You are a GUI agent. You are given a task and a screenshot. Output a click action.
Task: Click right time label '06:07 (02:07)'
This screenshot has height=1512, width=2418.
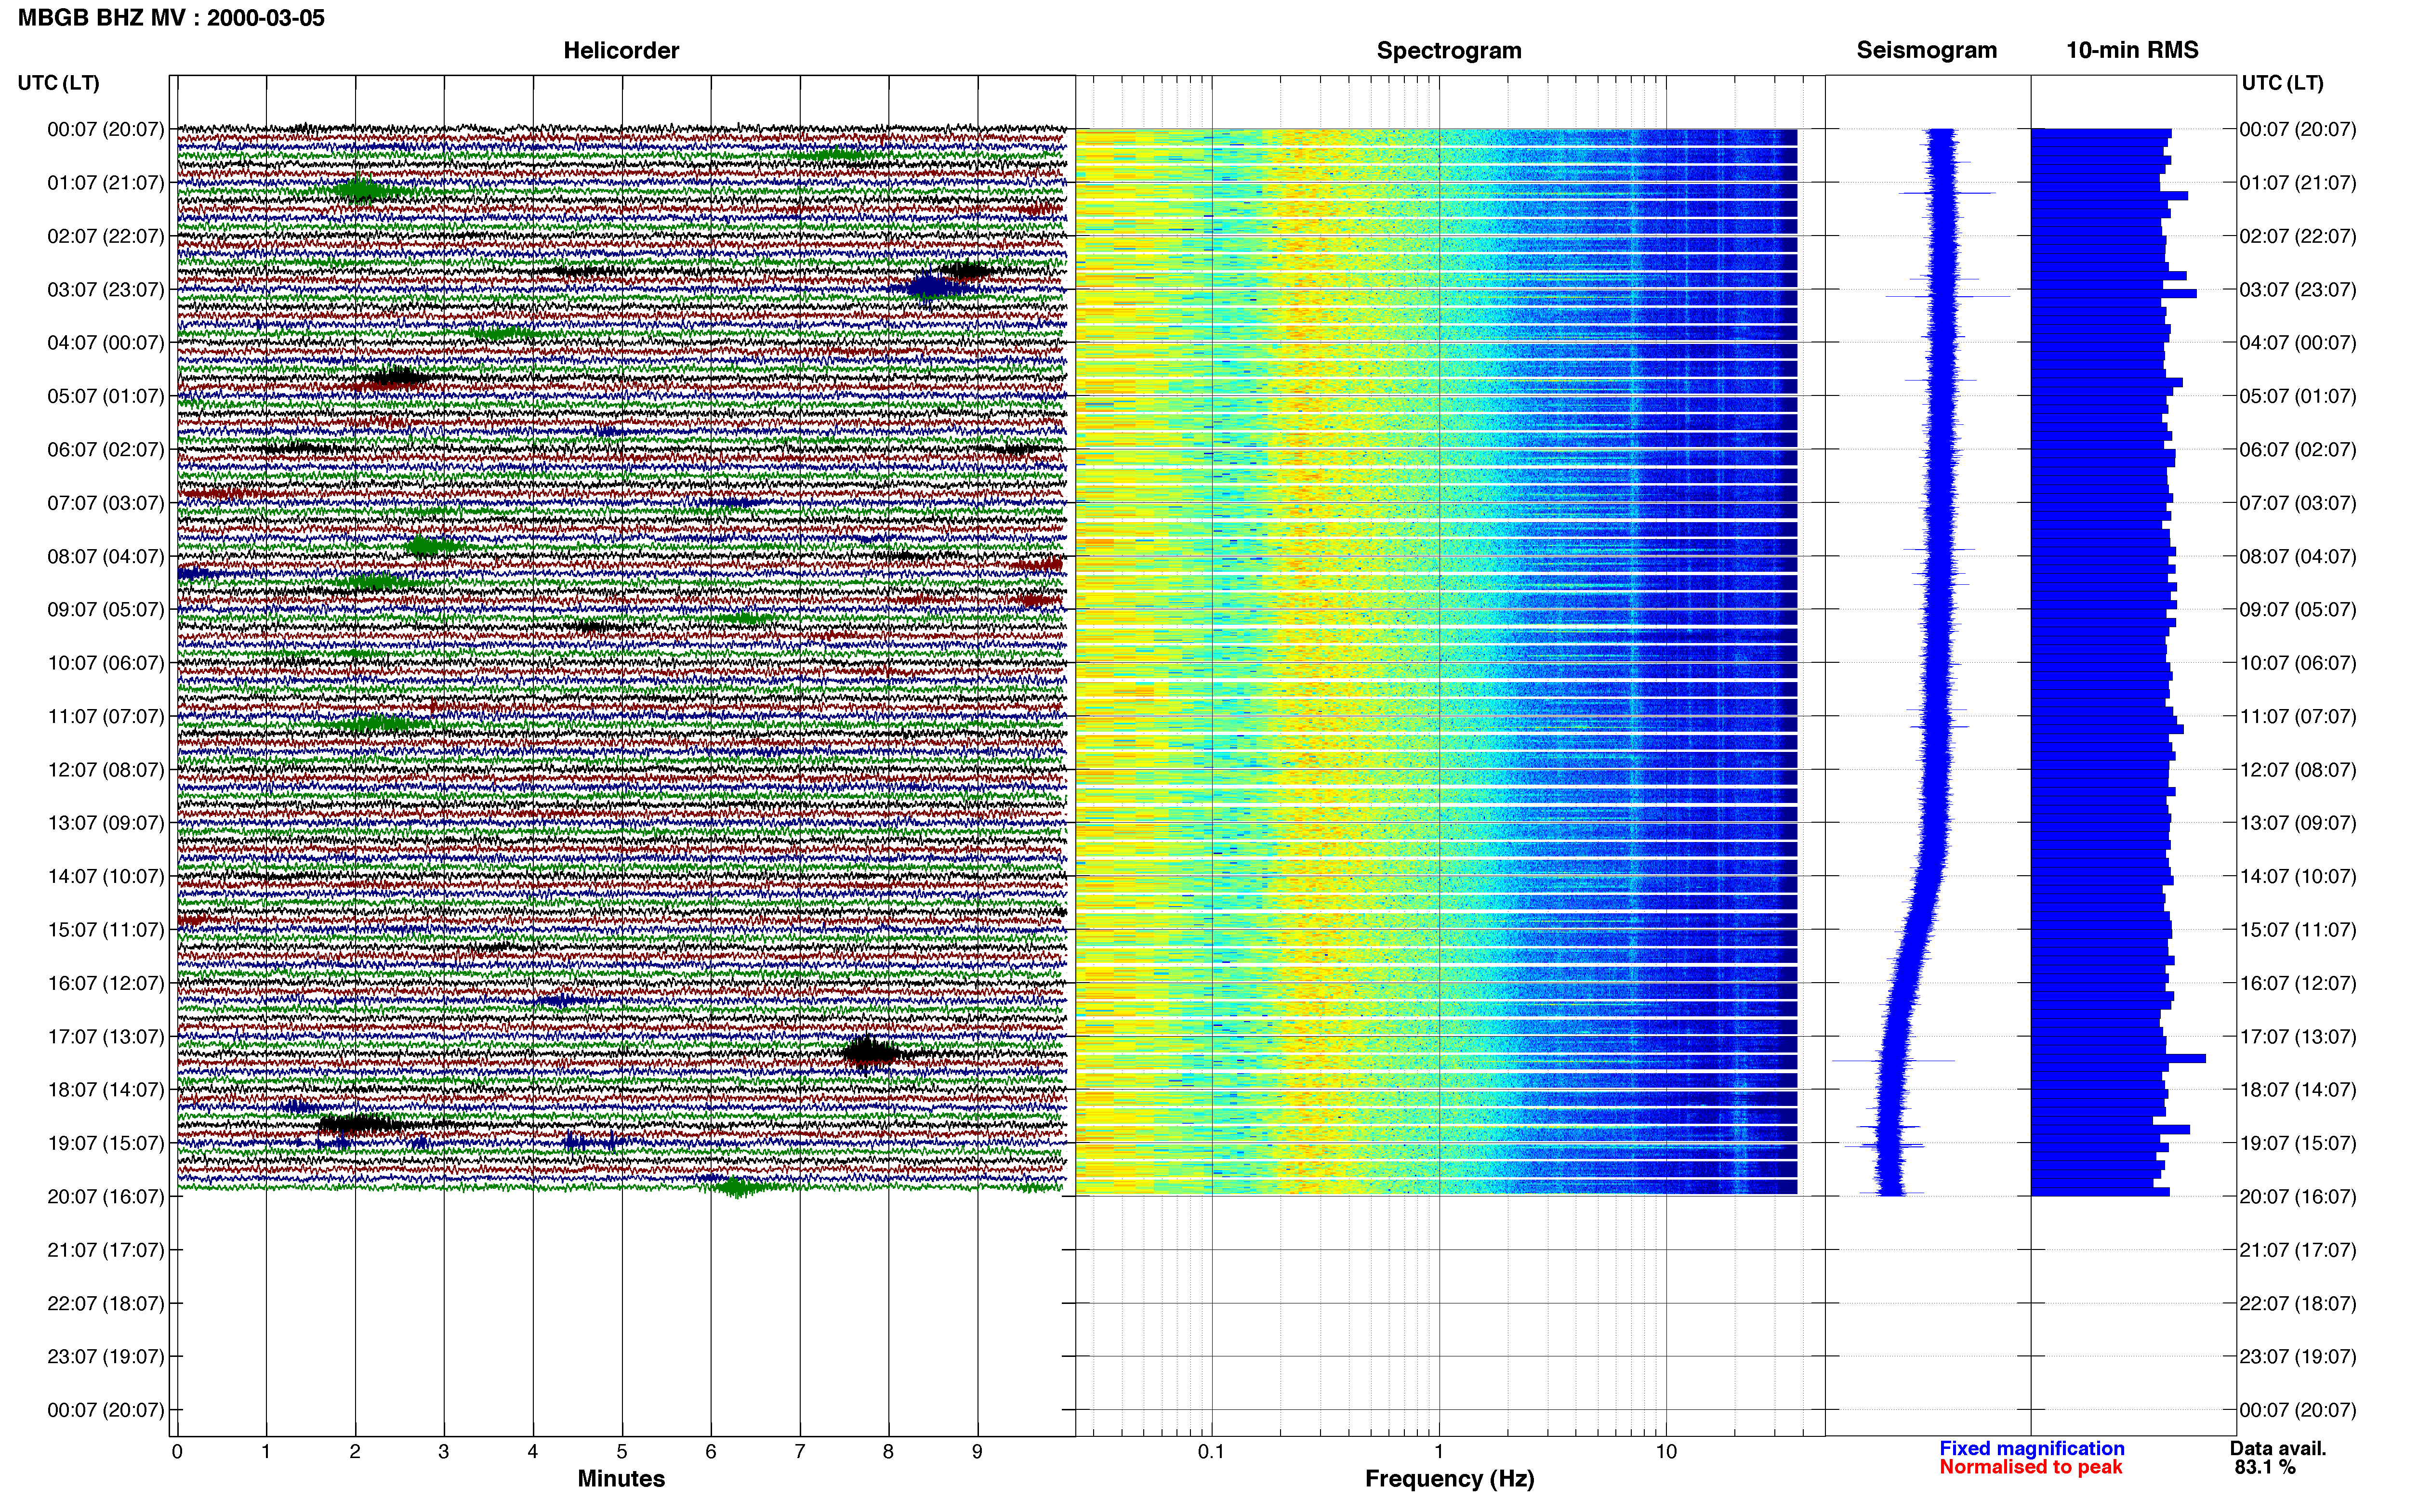pos(2298,449)
